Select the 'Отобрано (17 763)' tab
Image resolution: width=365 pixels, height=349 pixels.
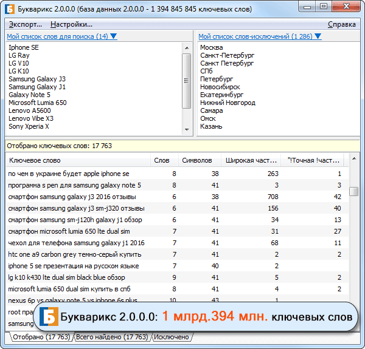pyautogui.click(x=41, y=337)
